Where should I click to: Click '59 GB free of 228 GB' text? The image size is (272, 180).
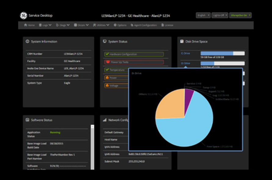(212, 57)
